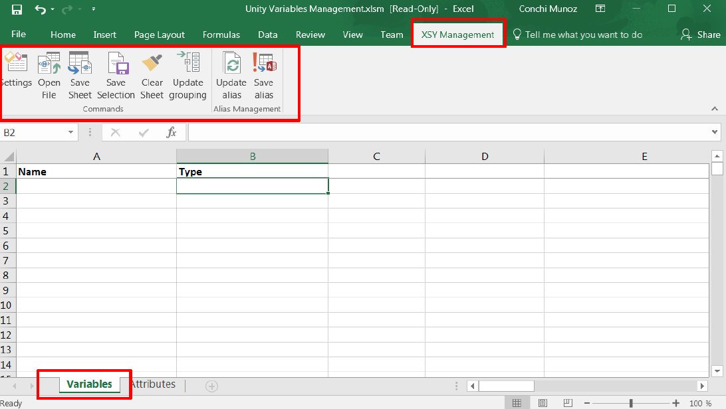The image size is (726, 409).
Task: Click the Enter checkmark in formula bar
Action: 144,133
